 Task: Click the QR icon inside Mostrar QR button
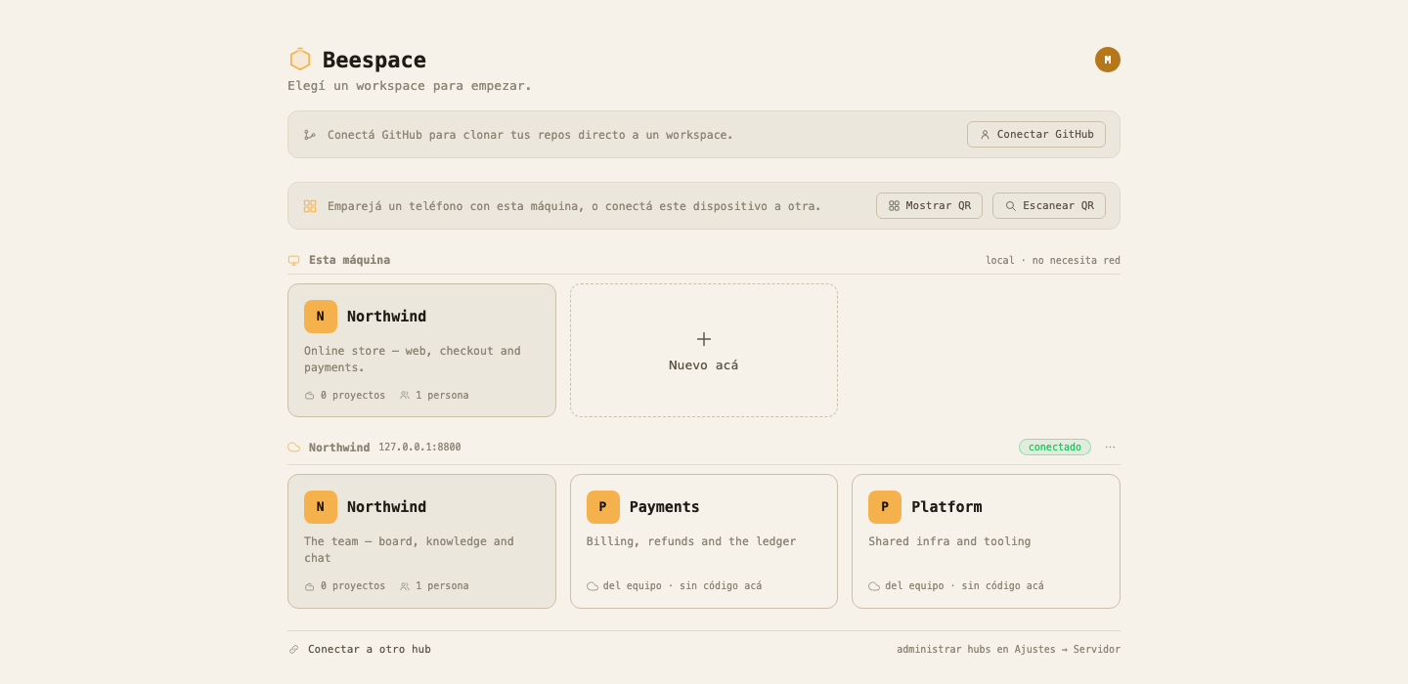[894, 206]
